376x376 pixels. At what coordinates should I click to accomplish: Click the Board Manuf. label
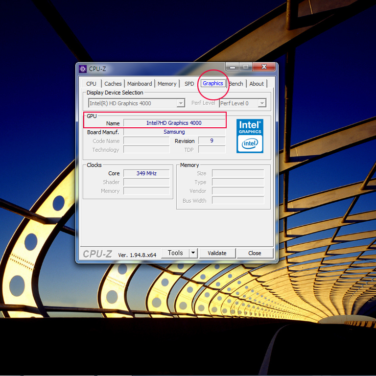click(103, 132)
